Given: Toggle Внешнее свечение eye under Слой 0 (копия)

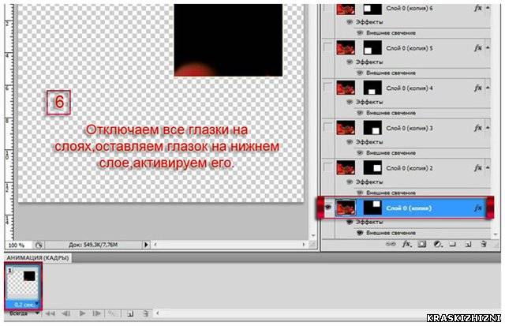Looking at the screenshot, I should pos(360,233).
